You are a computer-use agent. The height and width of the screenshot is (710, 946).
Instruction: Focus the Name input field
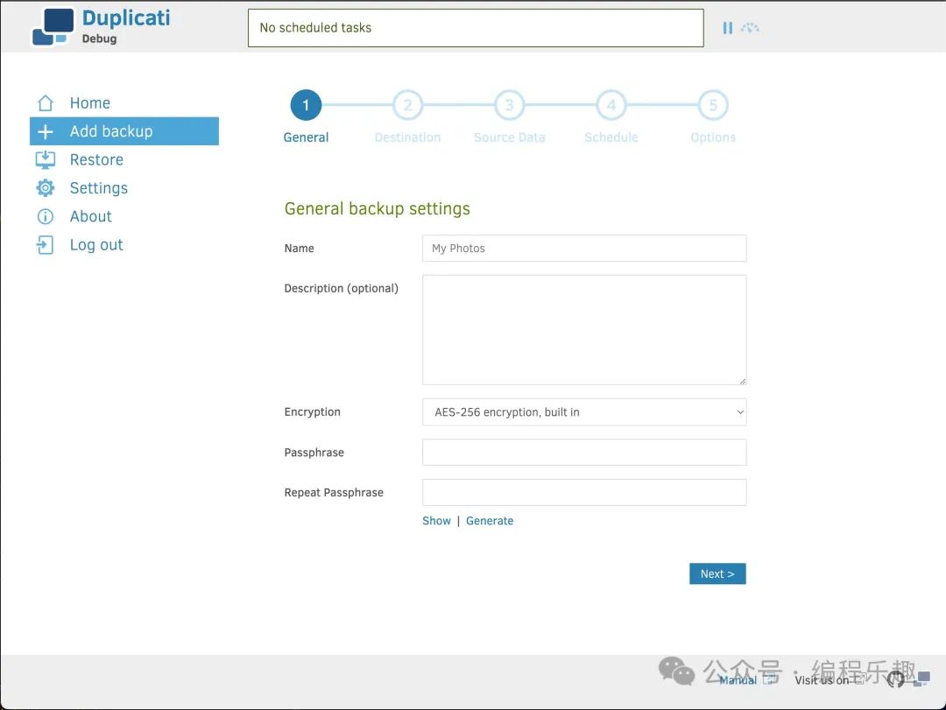(584, 249)
